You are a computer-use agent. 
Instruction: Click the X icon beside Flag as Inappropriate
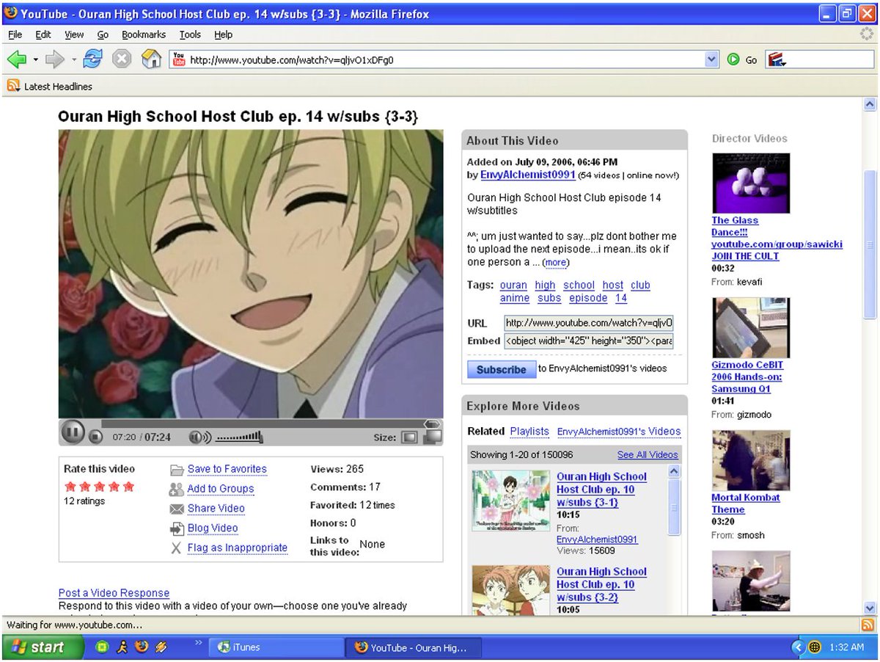coord(176,548)
